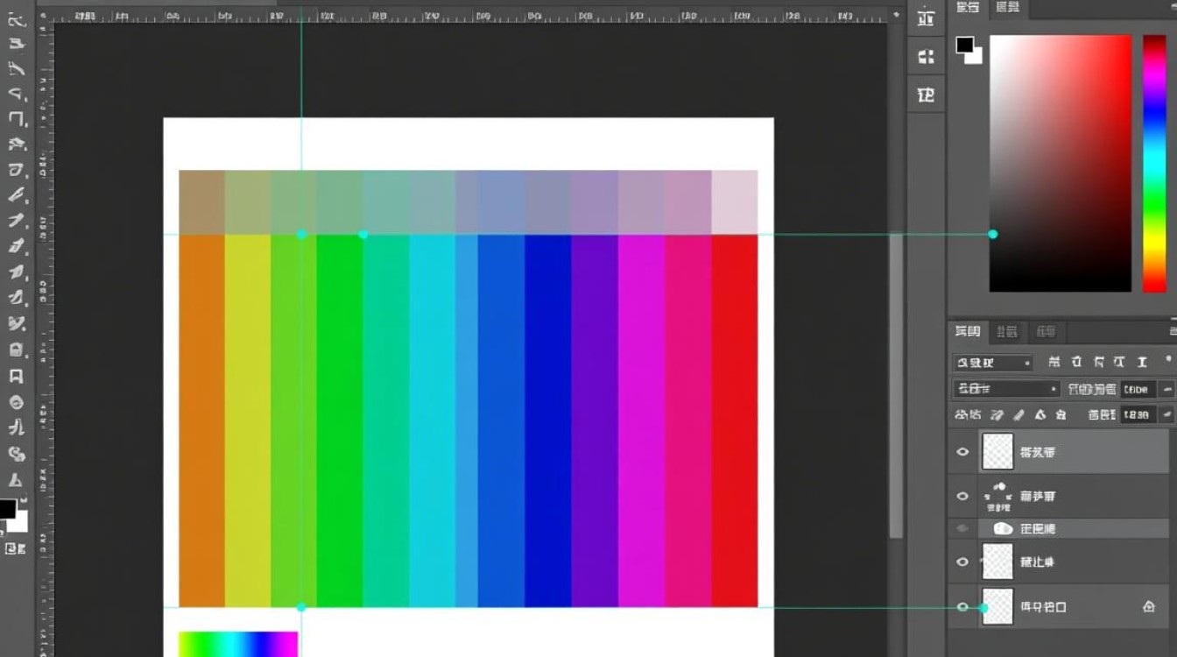Click the lock icon on the bottom layer
Screen dimensions: 1177x657
click(x=1148, y=606)
